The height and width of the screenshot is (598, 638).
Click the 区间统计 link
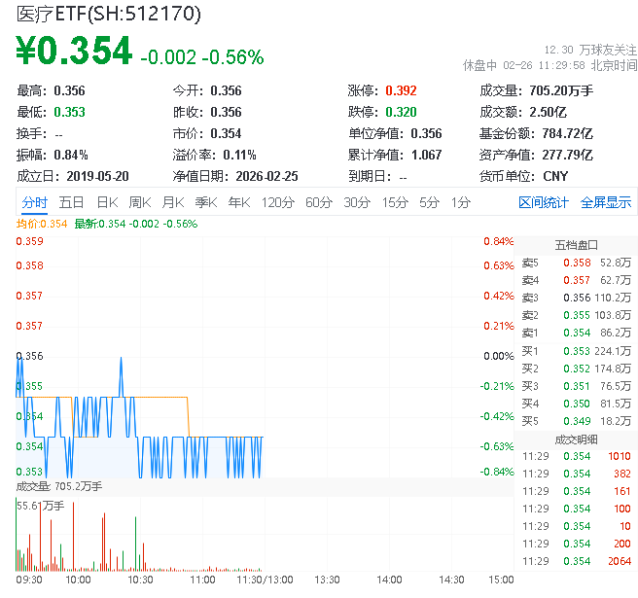544,202
